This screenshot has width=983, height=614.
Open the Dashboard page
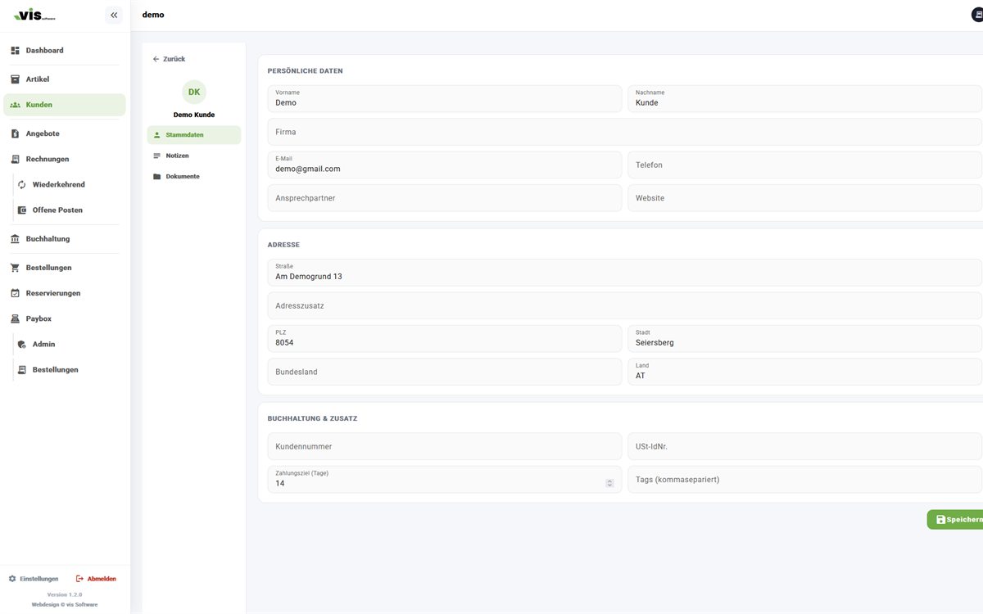[x=65, y=51]
